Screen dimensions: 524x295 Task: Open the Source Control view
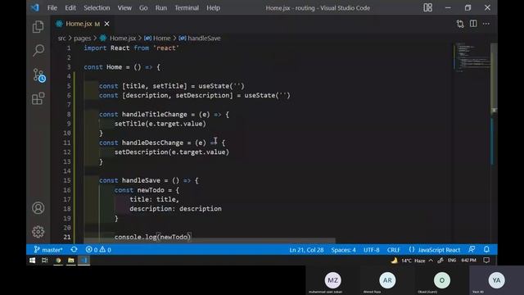point(38,75)
